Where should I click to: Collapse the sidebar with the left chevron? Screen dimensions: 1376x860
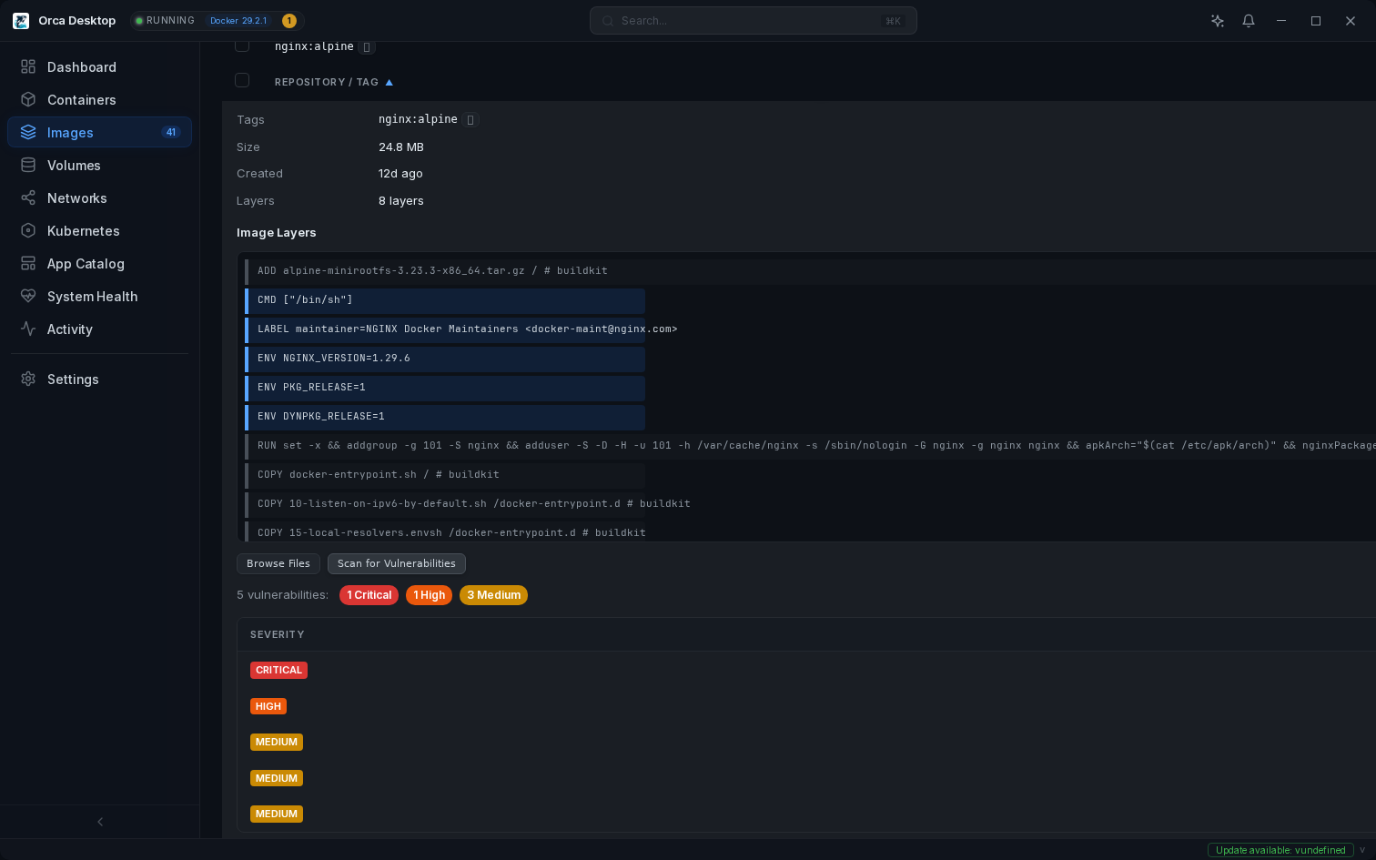pyautogui.click(x=100, y=822)
